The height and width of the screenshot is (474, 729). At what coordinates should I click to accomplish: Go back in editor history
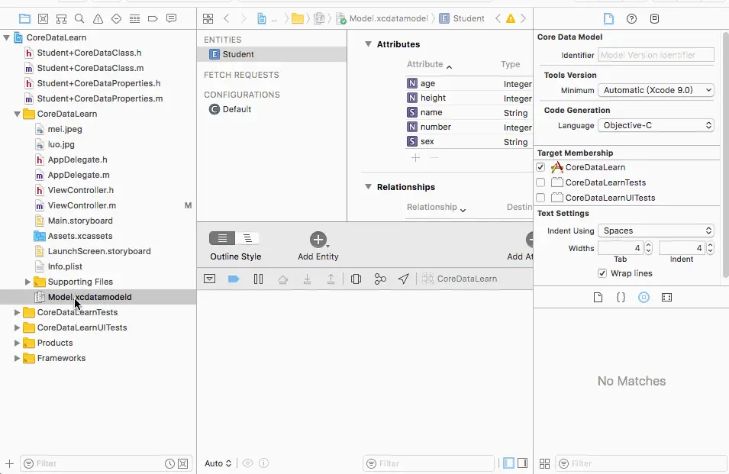[227, 18]
